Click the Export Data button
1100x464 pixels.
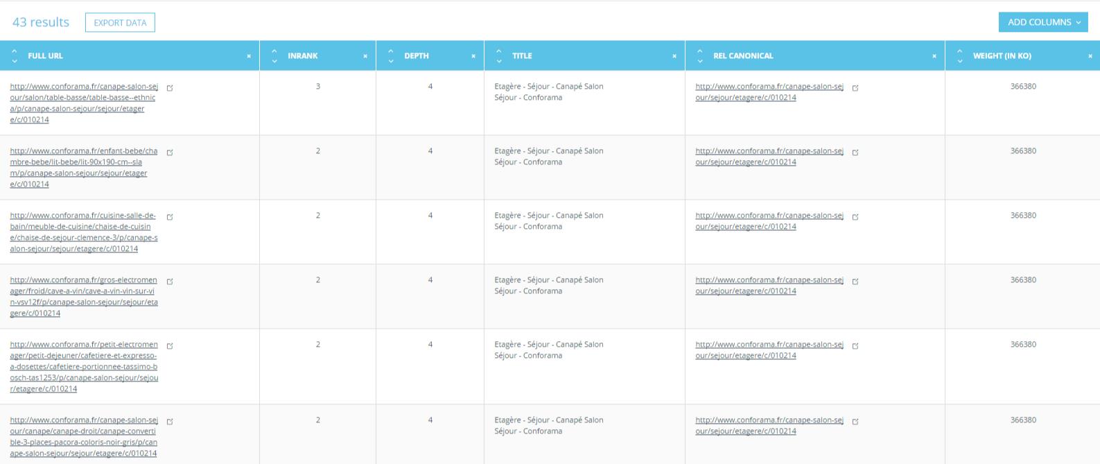click(120, 22)
